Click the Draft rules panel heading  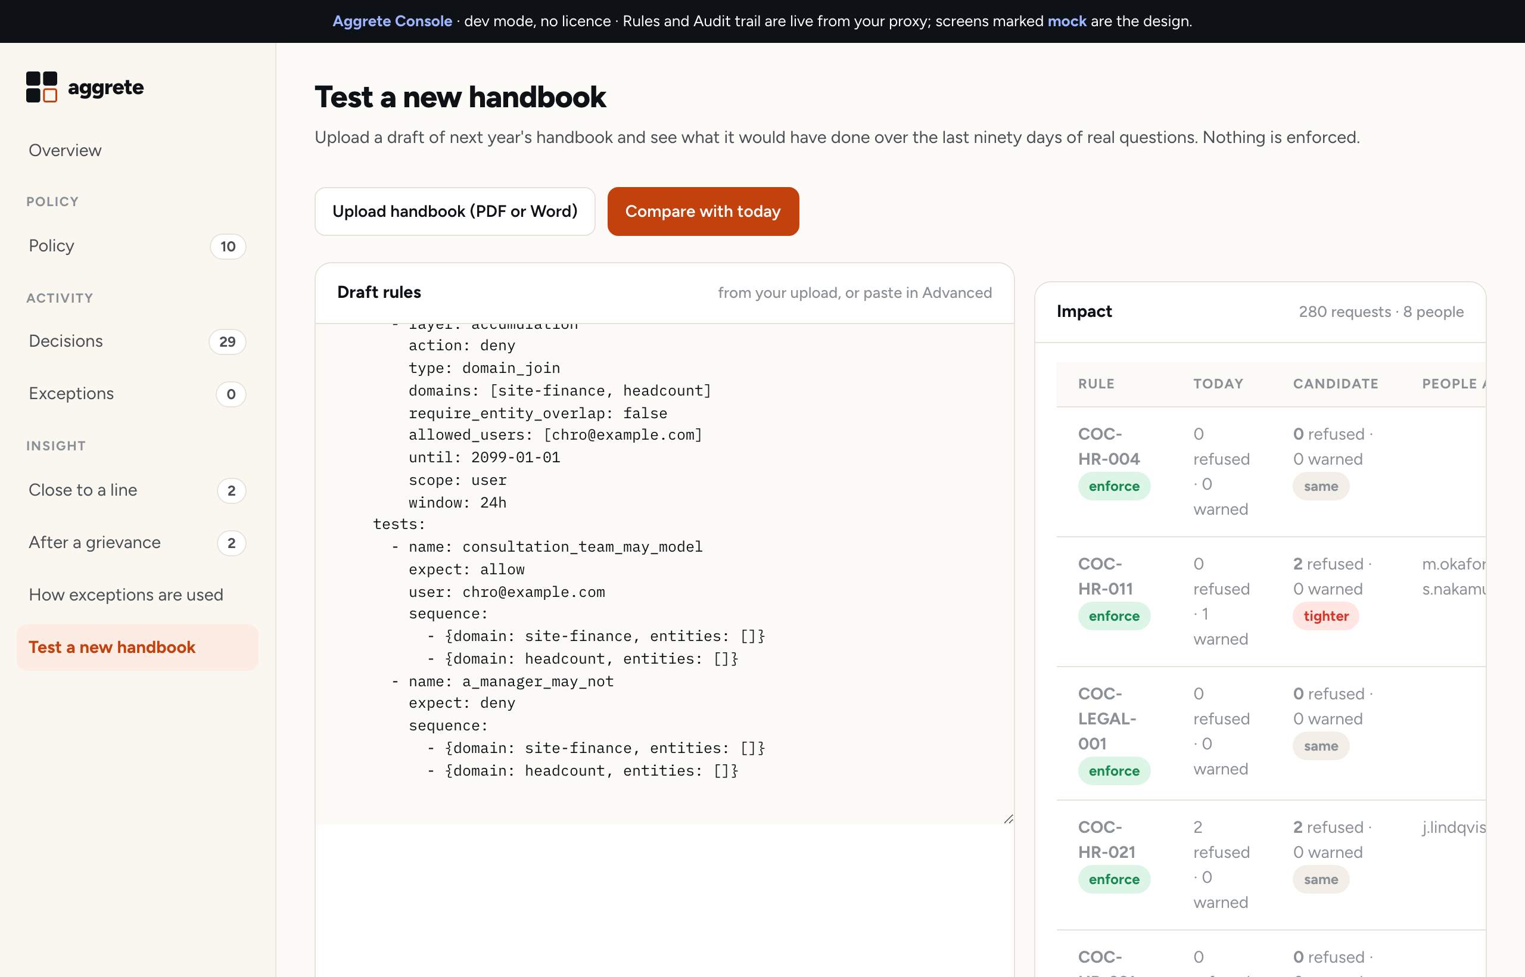point(379,292)
